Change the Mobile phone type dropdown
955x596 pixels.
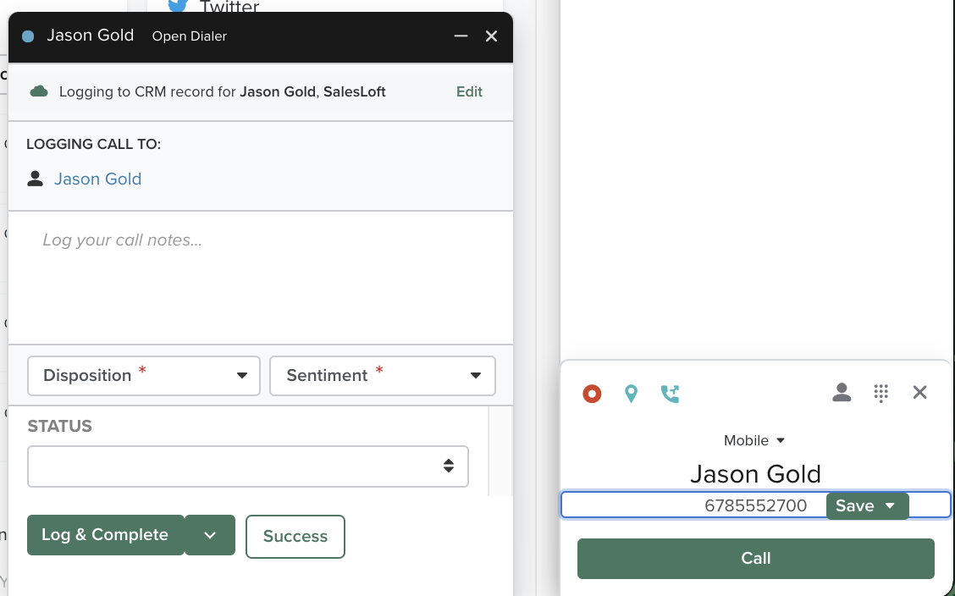[754, 440]
